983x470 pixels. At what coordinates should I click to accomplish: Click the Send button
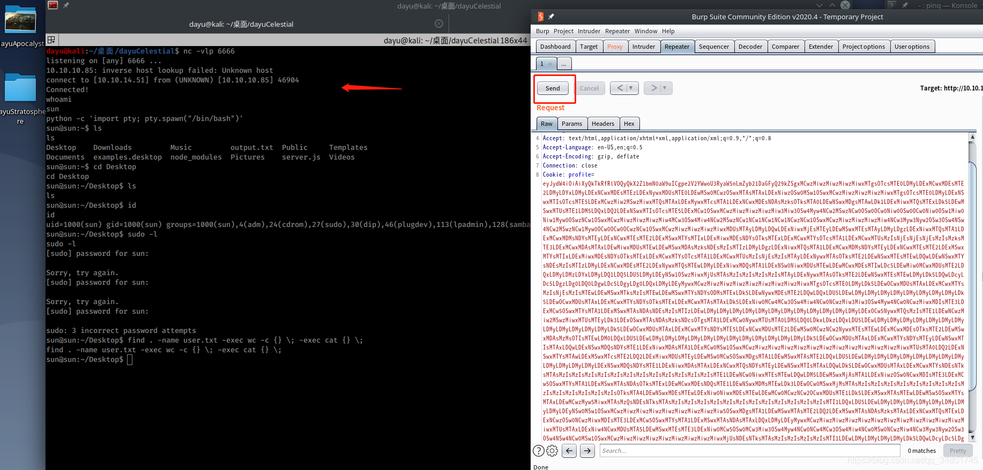[553, 88]
